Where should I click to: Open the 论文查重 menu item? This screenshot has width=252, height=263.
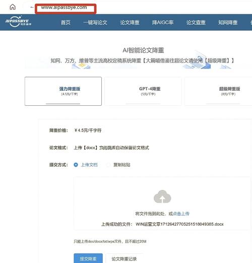point(196,23)
